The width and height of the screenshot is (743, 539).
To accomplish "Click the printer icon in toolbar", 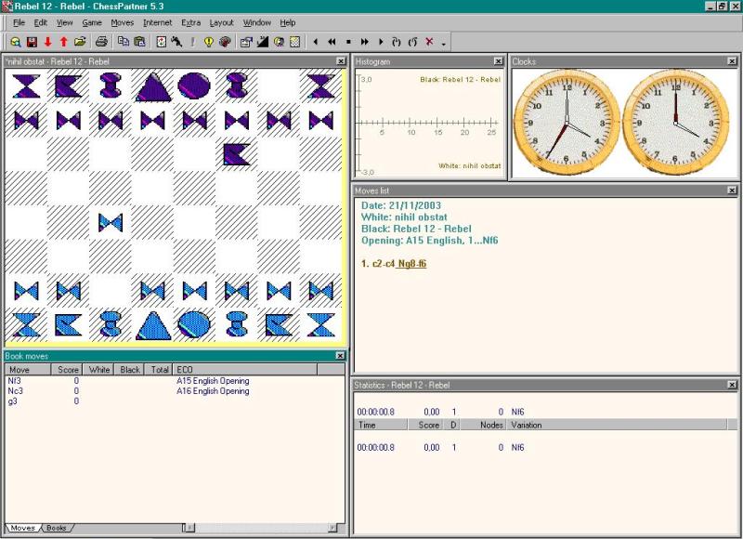I will click(x=102, y=42).
